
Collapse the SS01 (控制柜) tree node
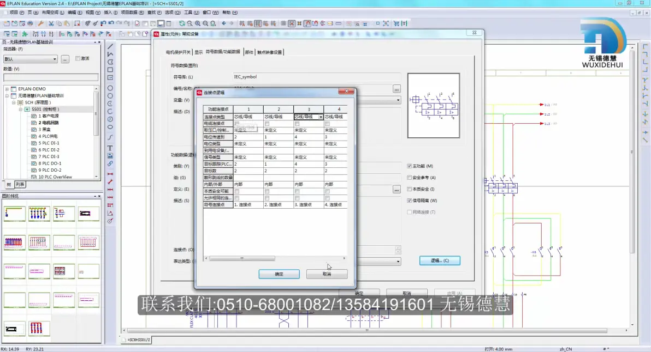click(20, 110)
